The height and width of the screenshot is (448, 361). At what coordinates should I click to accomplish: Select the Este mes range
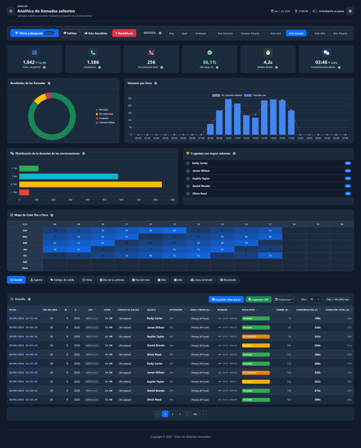pyautogui.click(x=276, y=33)
